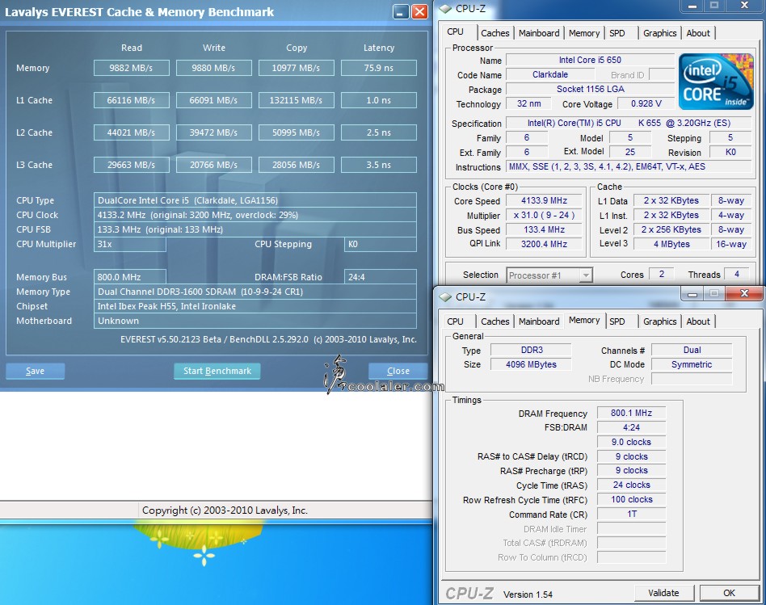Viewport: 766px width, 605px height.
Task: Click top CPU-Z window title icon
Action: [x=445, y=9]
